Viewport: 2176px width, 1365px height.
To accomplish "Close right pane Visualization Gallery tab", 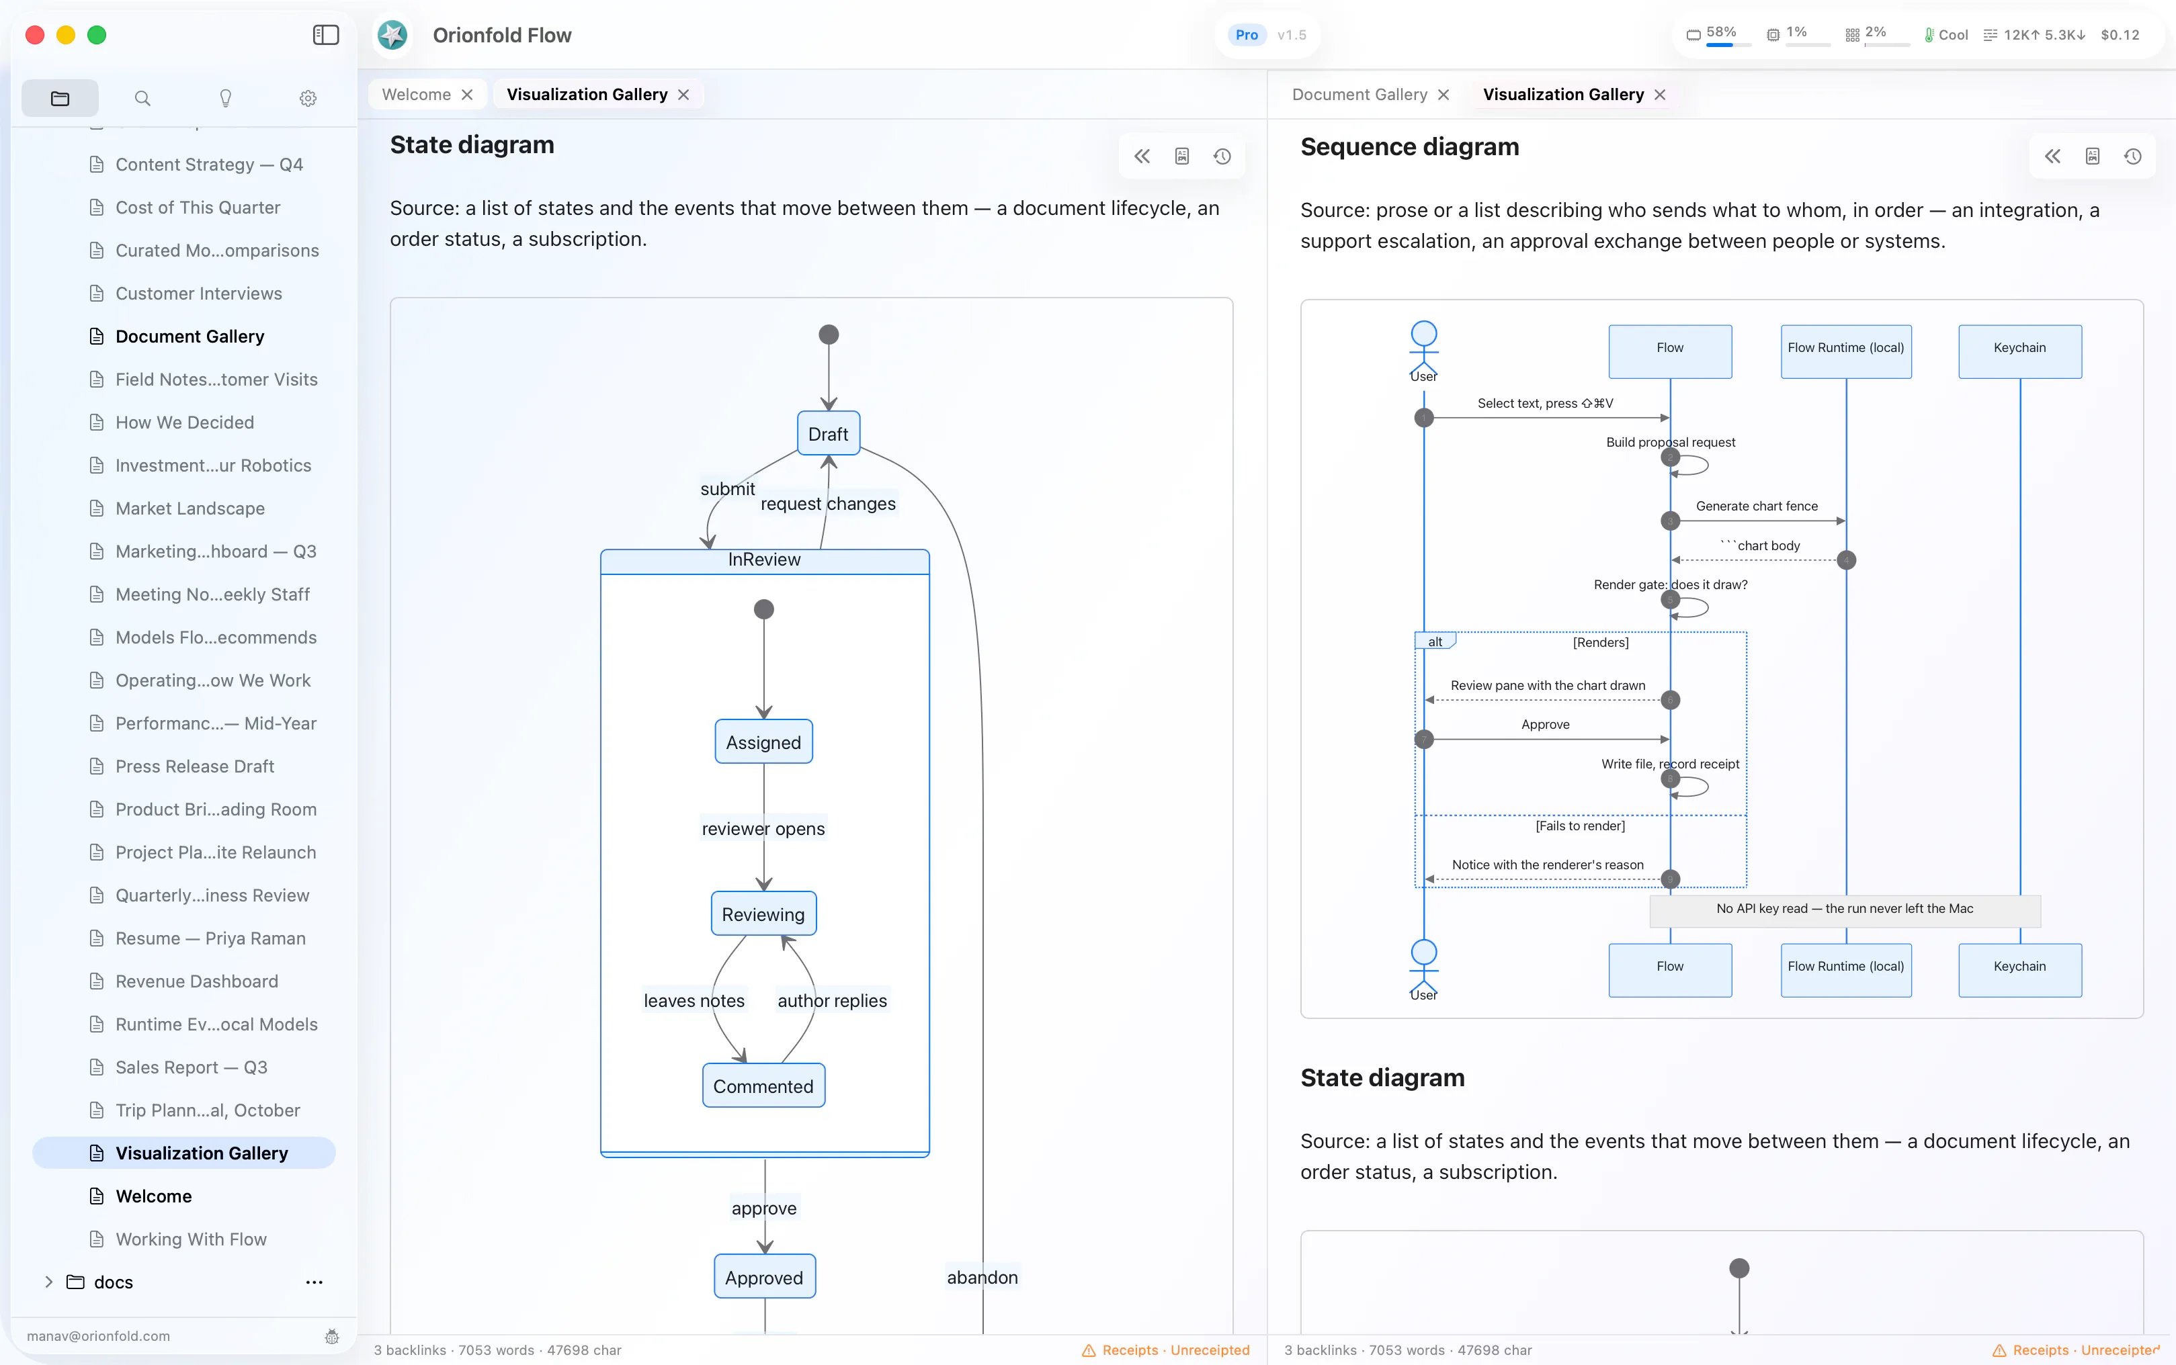I will point(1659,95).
